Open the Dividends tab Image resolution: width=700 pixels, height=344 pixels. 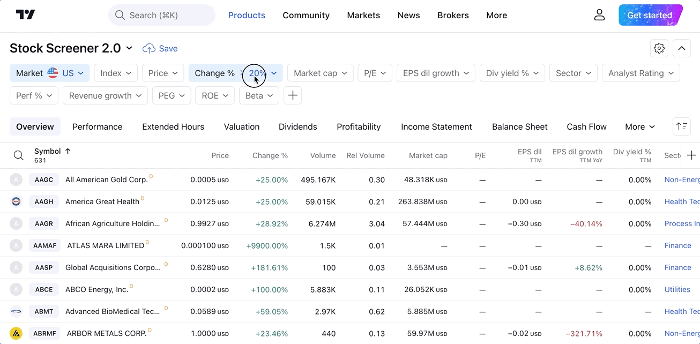click(x=298, y=126)
